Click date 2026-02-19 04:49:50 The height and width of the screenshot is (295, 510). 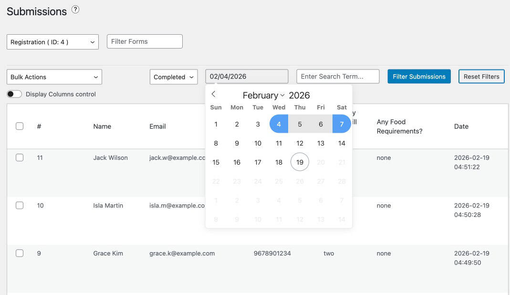(472, 258)
